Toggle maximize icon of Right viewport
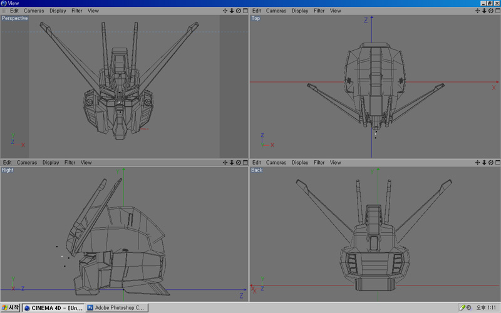Screen dimensions: 501x313 coord(245,163)
